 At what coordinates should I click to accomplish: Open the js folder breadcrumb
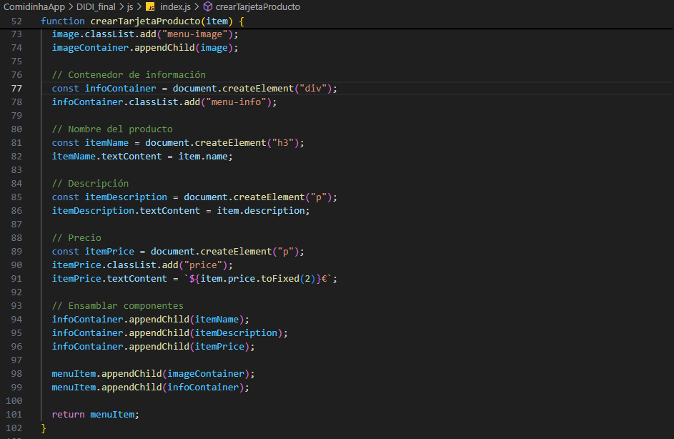(130, 6)
